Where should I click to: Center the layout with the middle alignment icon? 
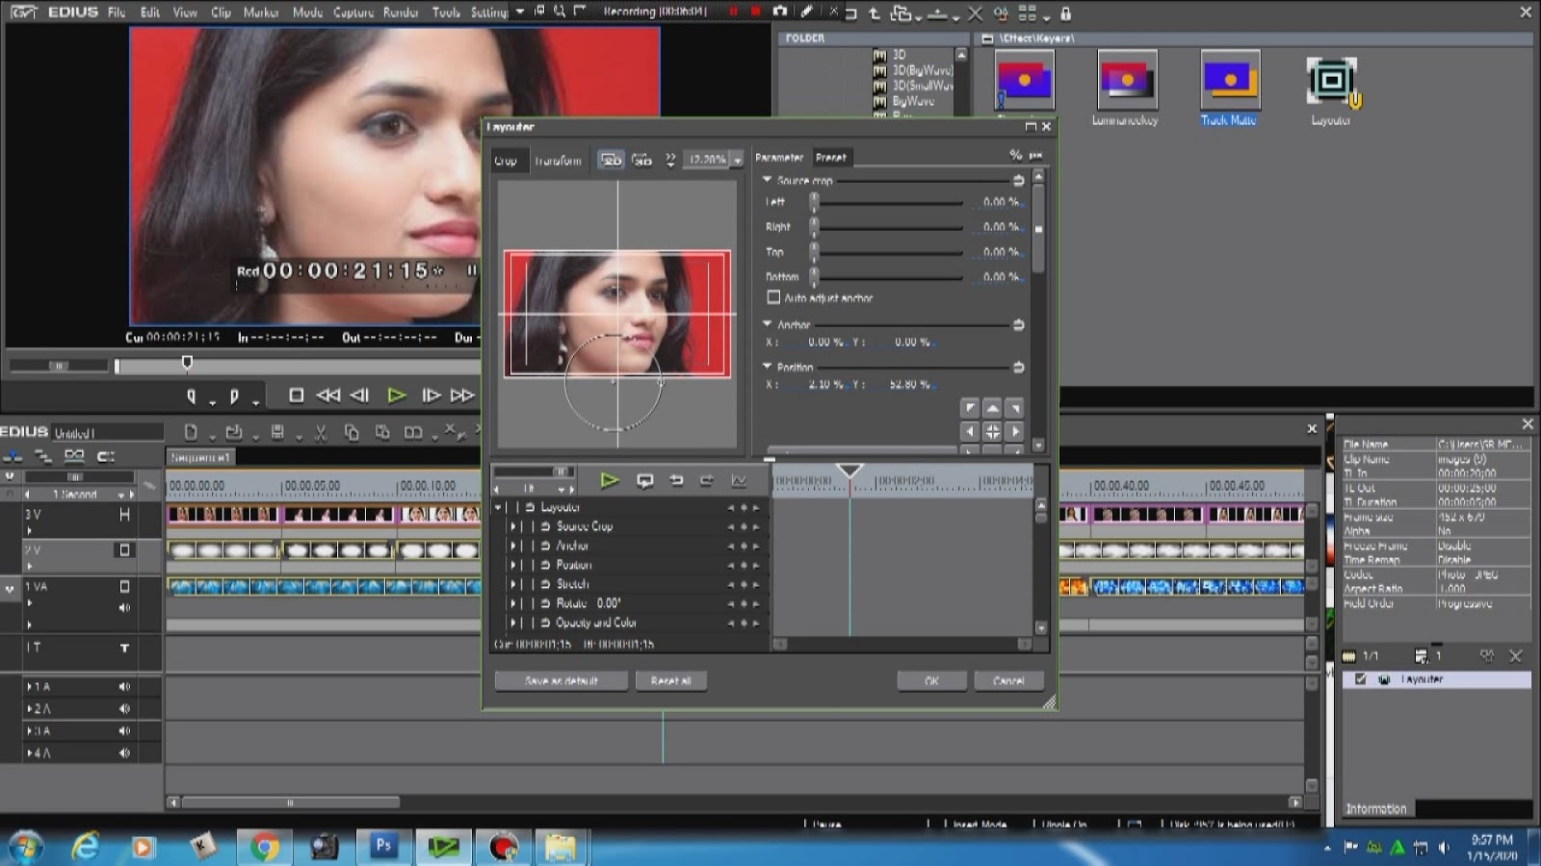(992, 431)
